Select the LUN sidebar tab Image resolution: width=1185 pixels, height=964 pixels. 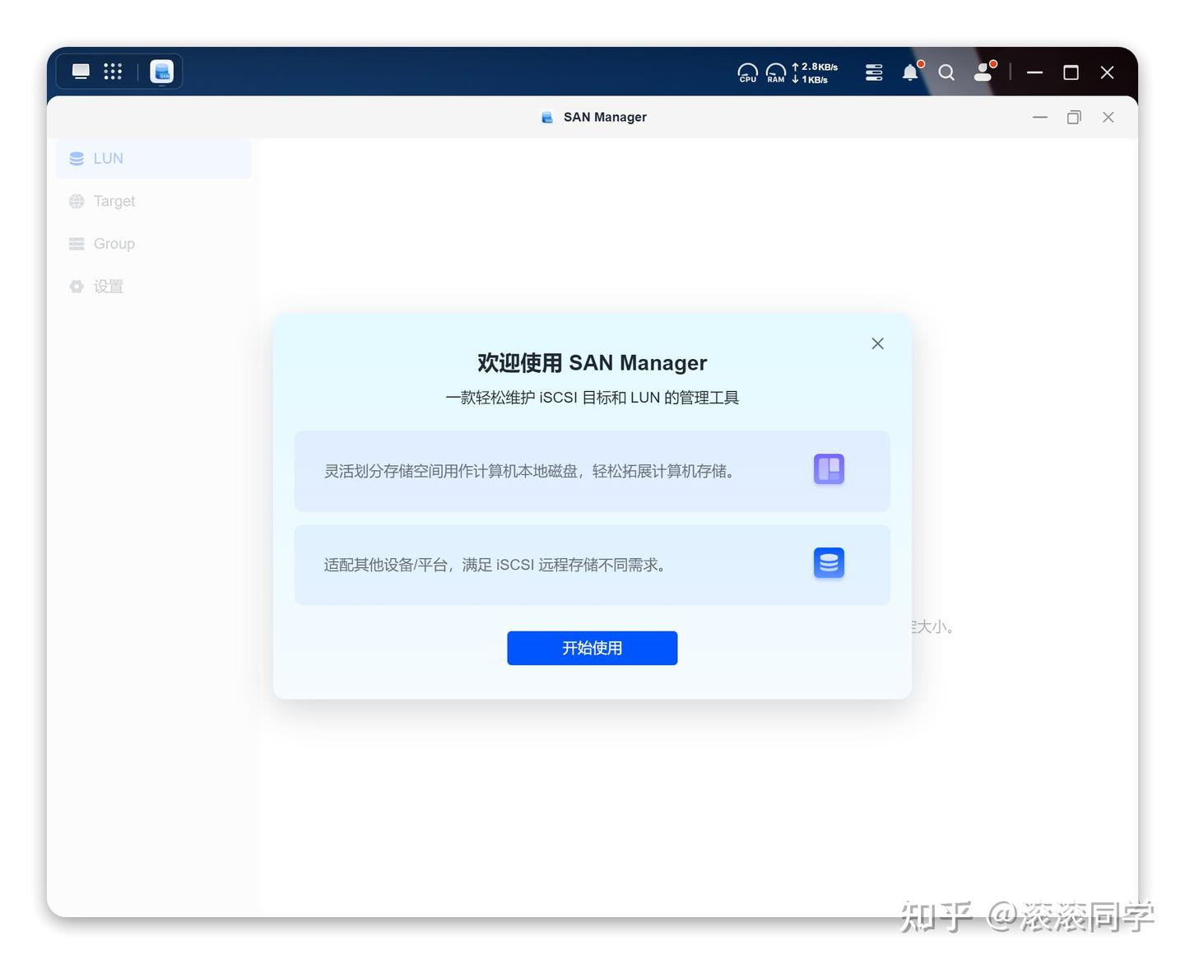[x=154, y=158]
